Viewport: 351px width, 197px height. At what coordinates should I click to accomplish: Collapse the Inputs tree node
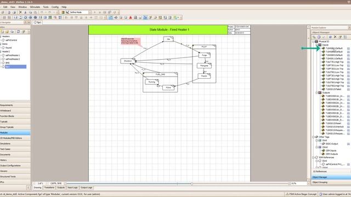316,45
